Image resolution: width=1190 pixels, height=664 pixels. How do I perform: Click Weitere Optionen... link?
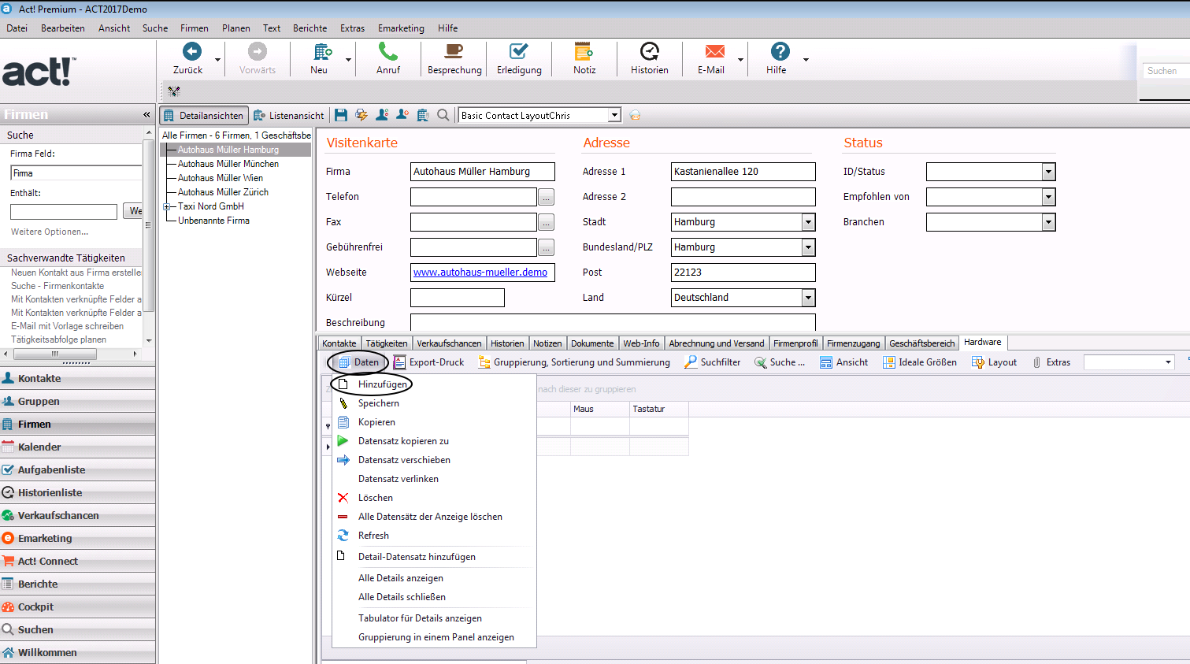[x=50, y=232]
